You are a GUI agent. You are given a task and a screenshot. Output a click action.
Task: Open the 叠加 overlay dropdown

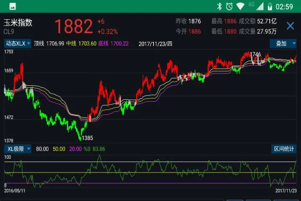coord(283,44)
